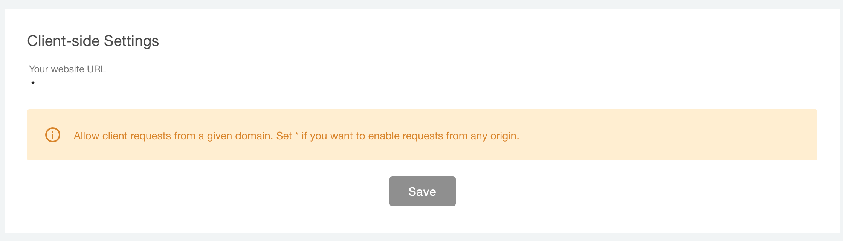Image resolution: width=843 pixels, height=241 pixels.
Task: Click the asterisk shown under the URL label
Action: pyautogui.click(x=33, y=83)
